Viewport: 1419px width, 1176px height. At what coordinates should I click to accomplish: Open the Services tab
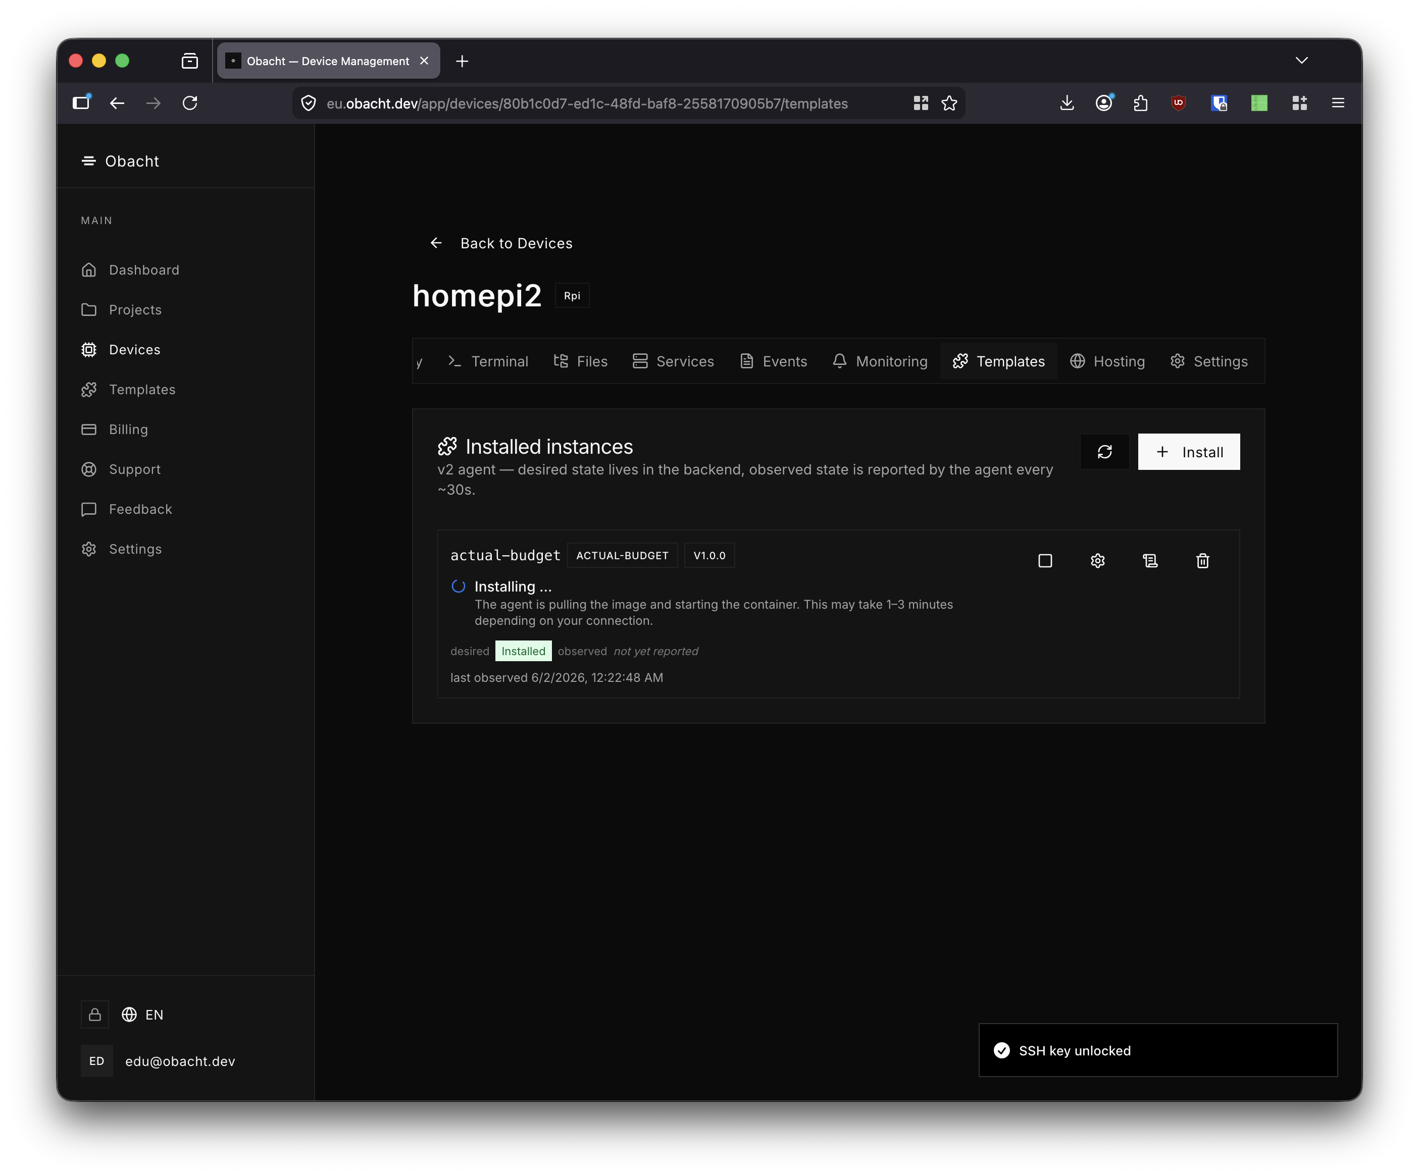(673, 361)
